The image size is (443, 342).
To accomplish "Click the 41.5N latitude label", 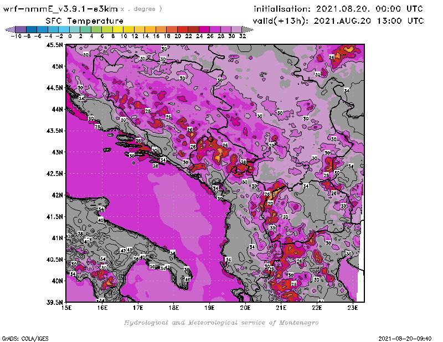I will coord(54,216).
